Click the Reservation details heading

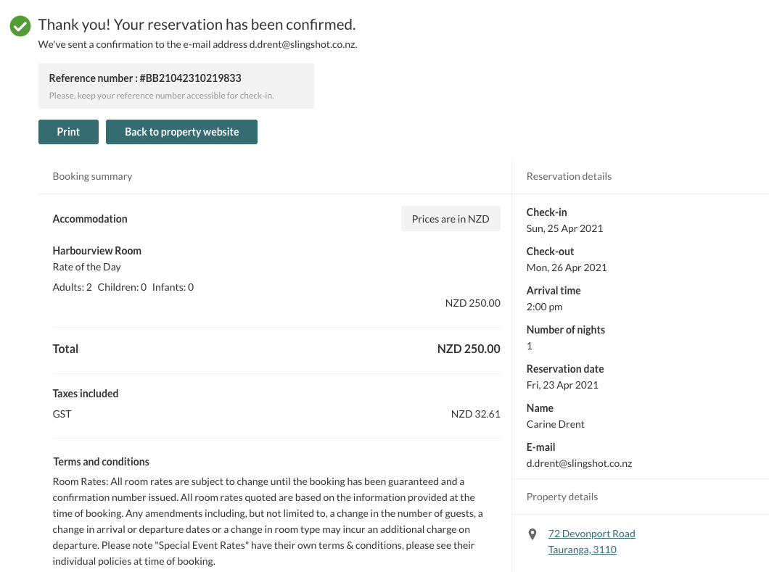point(569,176)
